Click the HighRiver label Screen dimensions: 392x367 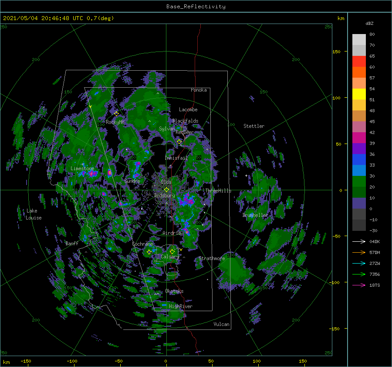pos(181,306)
